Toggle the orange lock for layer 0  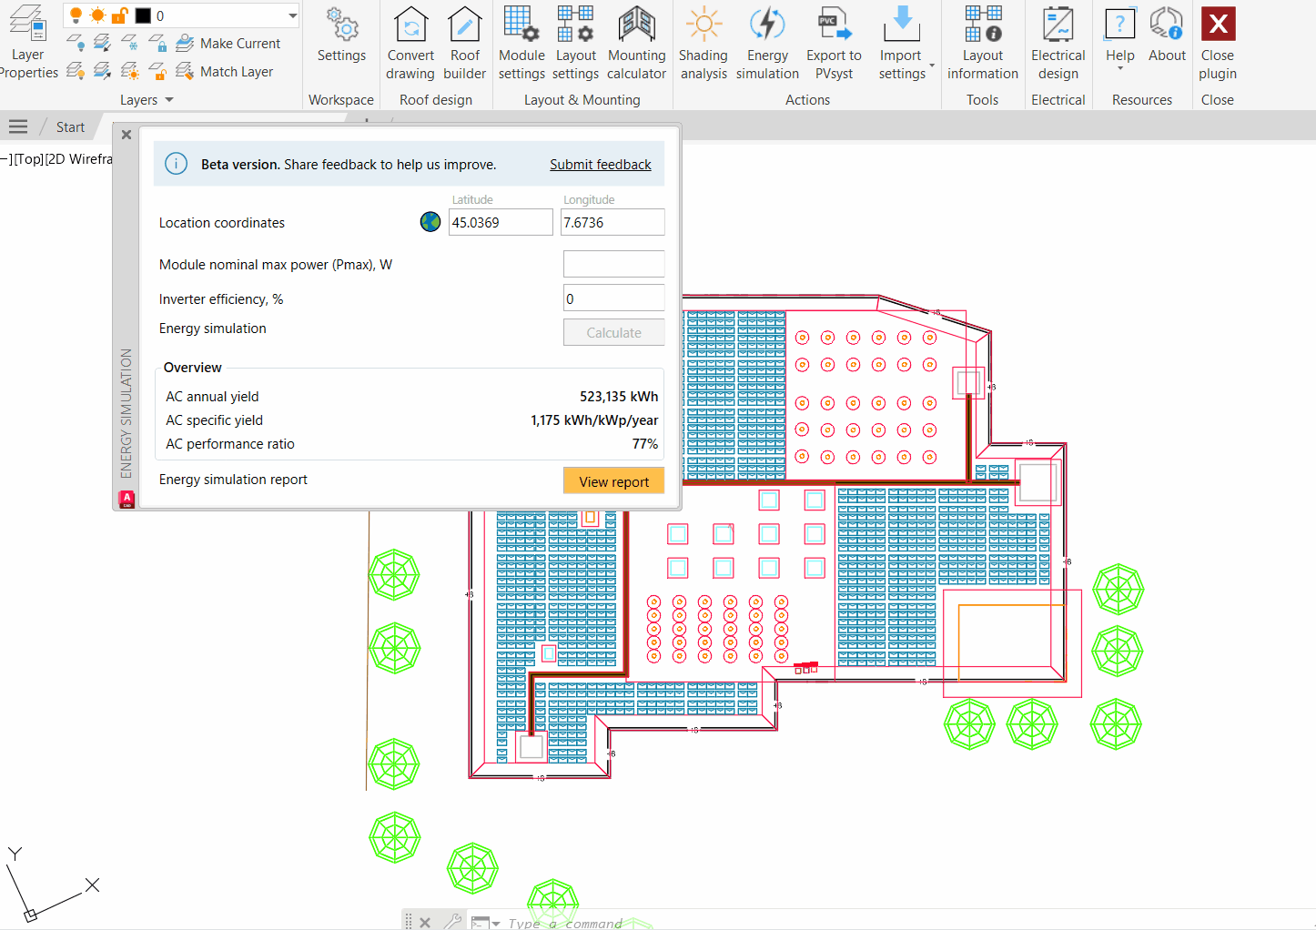119,15
